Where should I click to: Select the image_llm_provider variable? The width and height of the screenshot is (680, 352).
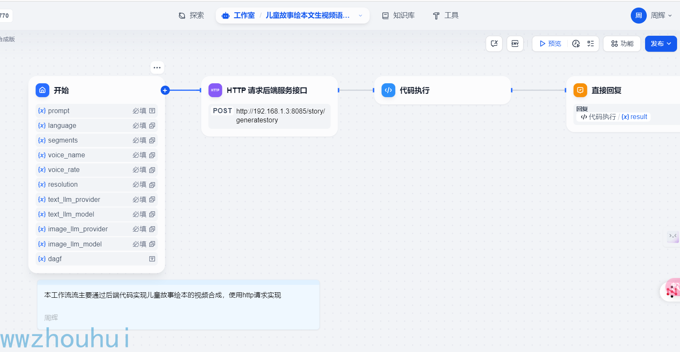click(x=78, y=229)
